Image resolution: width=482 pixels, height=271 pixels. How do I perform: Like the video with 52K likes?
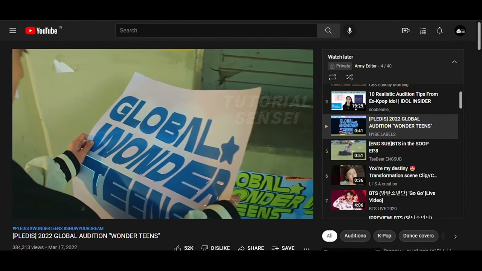184,248
